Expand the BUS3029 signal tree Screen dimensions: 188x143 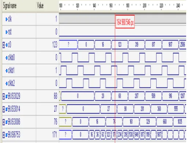pyautogui.click(x=4, y=96)
